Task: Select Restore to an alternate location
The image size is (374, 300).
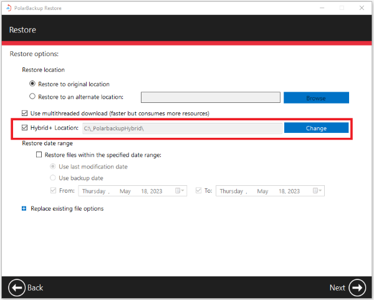Action: [33, 97]
